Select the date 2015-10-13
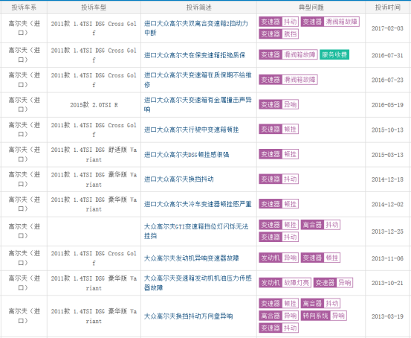Viewport: 411px width, 338px height. pos(387,130)
